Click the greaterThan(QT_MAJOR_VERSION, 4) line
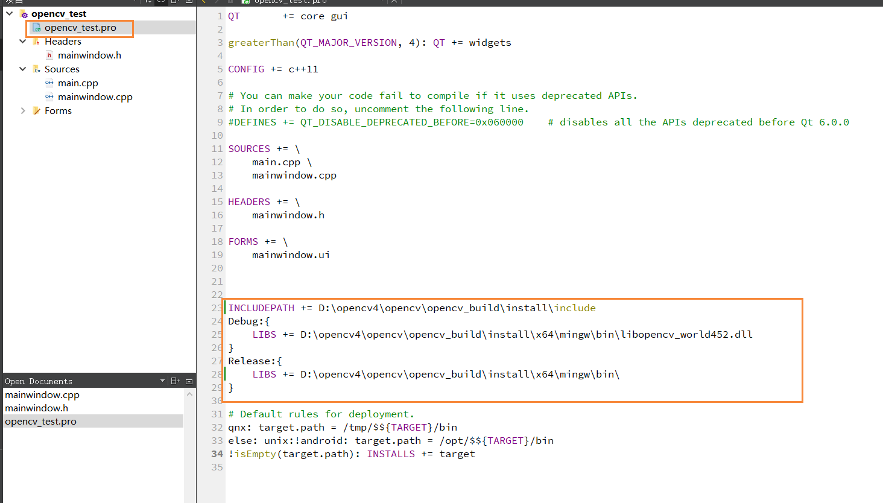This screenshot has height=503, width=883. (x=370, y=43)
